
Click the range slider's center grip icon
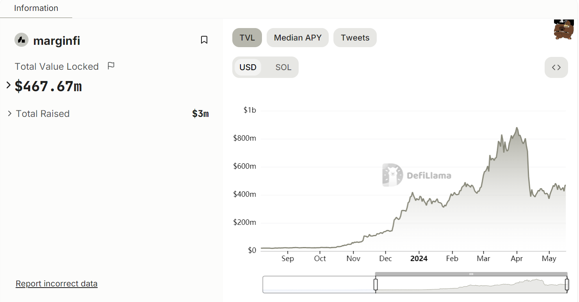(471, 274)
